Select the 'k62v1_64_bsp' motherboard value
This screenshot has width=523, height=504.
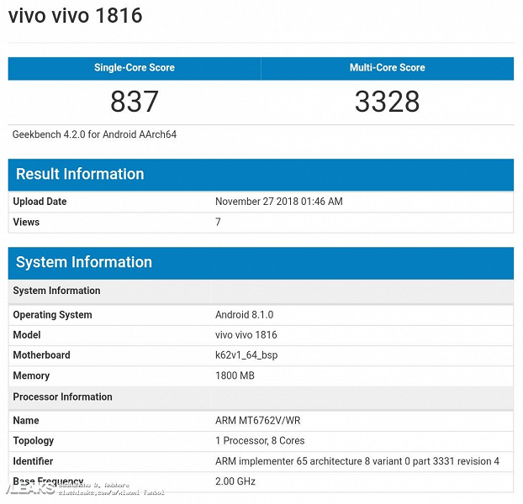(x=246, y=355)
